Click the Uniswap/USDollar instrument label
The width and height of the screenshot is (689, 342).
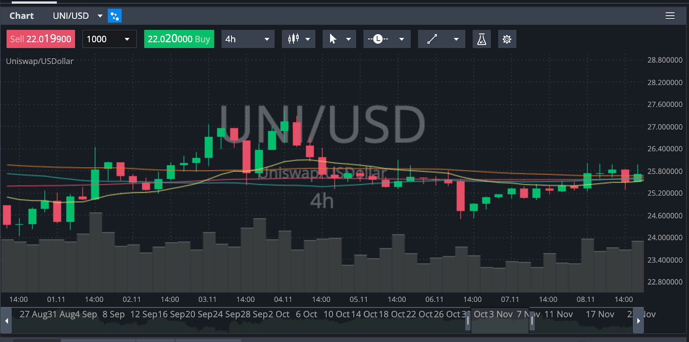point(40,61)
